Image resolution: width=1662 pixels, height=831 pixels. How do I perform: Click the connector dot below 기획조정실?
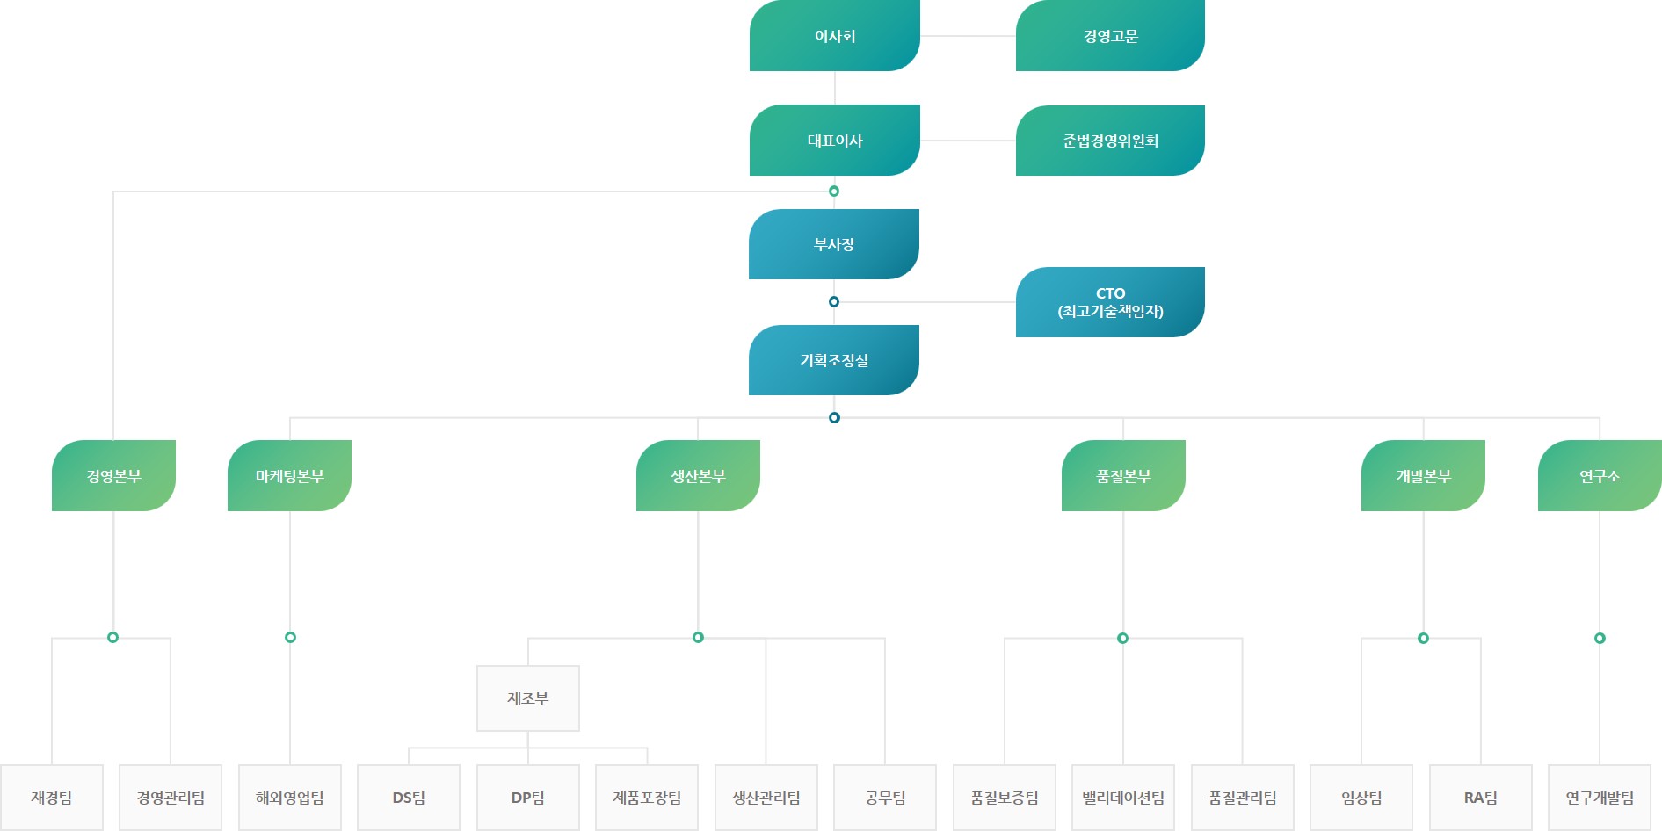pyautogui.click(x=834, y=417)
